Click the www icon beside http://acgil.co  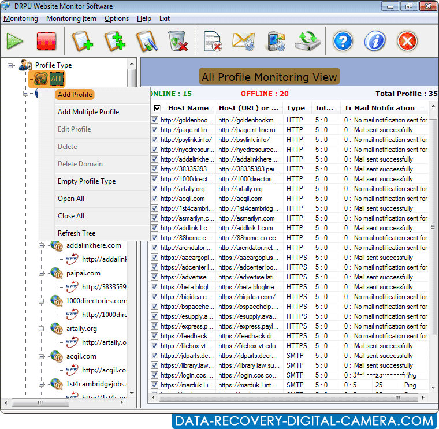(x=72, y=370)
